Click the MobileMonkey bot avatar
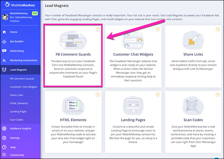The image size is (224, 159). [x=4, y=17]
